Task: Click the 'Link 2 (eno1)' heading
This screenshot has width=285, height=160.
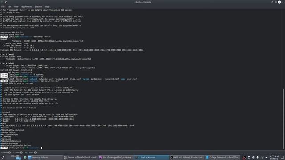Action: point(7,54)
